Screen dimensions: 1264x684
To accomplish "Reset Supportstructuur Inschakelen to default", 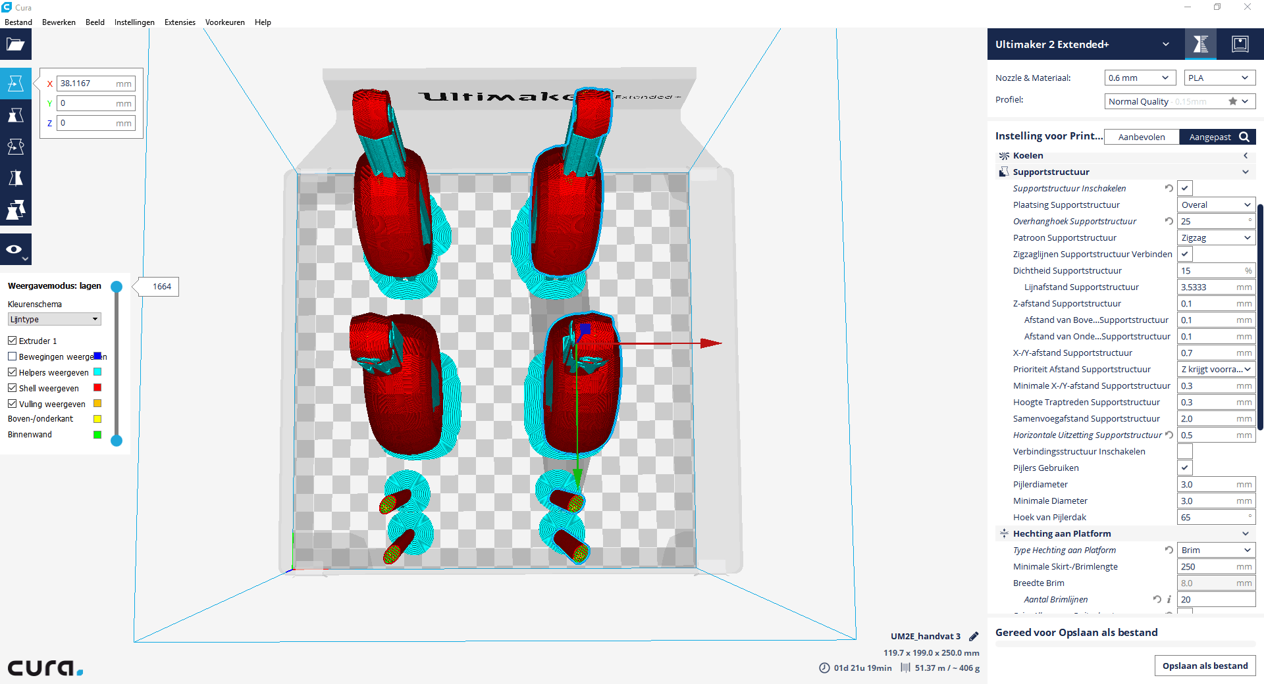I will [1169, 188].
